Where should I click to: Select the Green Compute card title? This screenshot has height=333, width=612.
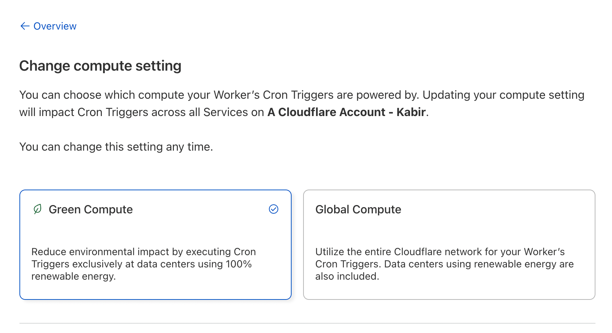coord(91,209)
